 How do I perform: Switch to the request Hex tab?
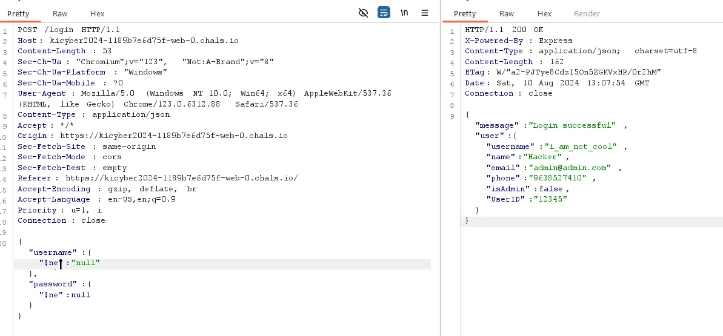pyautogui.click(x=98, y=13)
